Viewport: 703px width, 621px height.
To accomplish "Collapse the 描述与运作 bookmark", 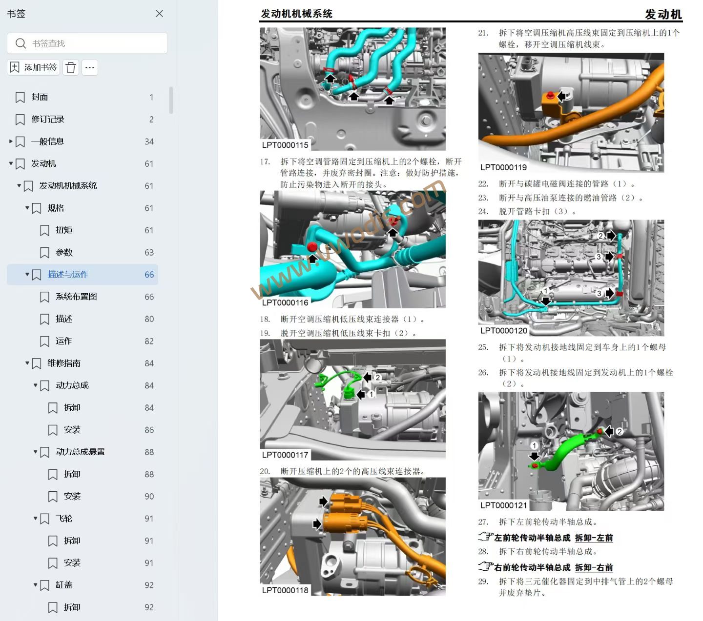I will pyautogui.click(x=27, y=275).
